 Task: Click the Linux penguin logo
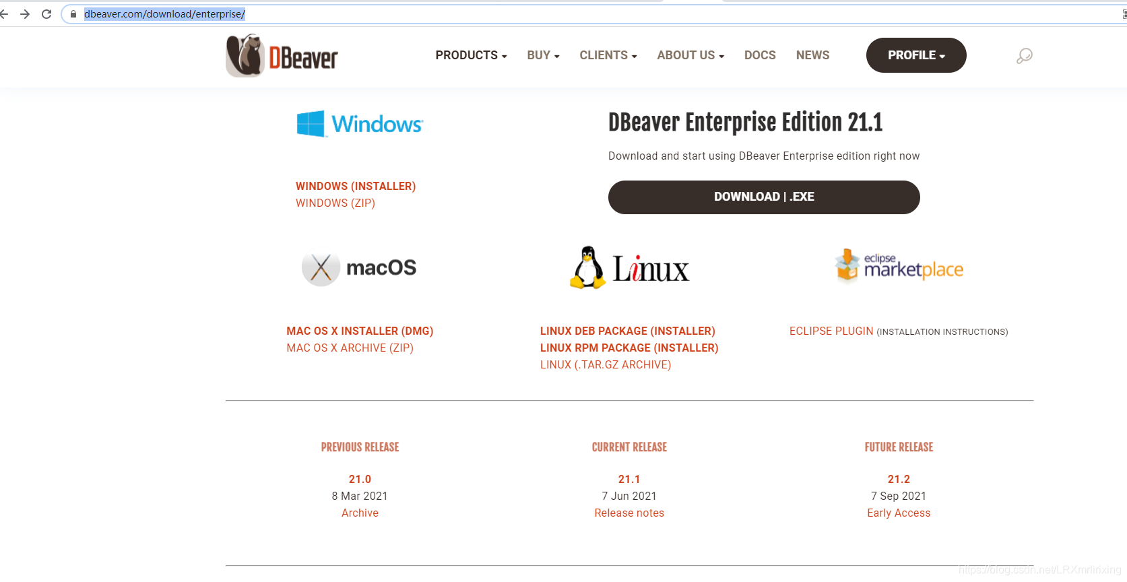(629, 268)
